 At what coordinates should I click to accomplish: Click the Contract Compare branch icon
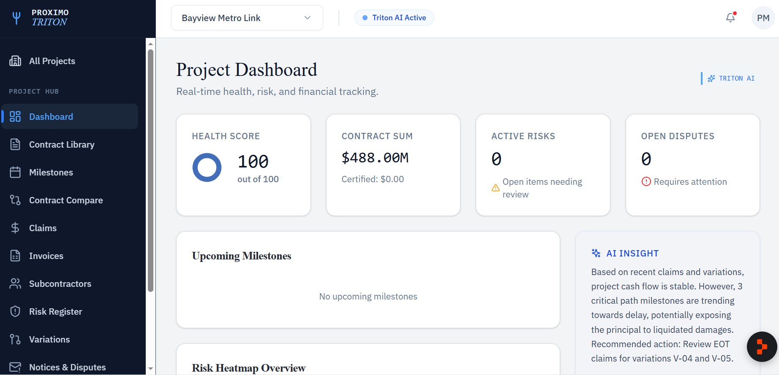15,200
